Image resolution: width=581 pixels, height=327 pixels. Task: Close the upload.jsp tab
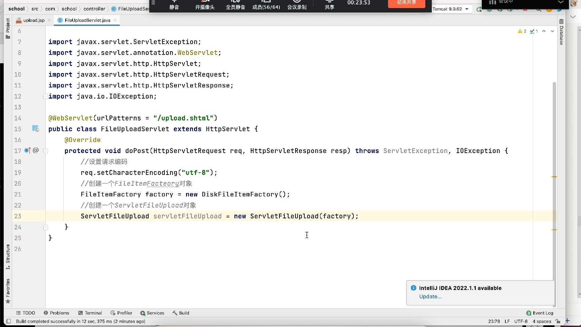pos(49,20)
